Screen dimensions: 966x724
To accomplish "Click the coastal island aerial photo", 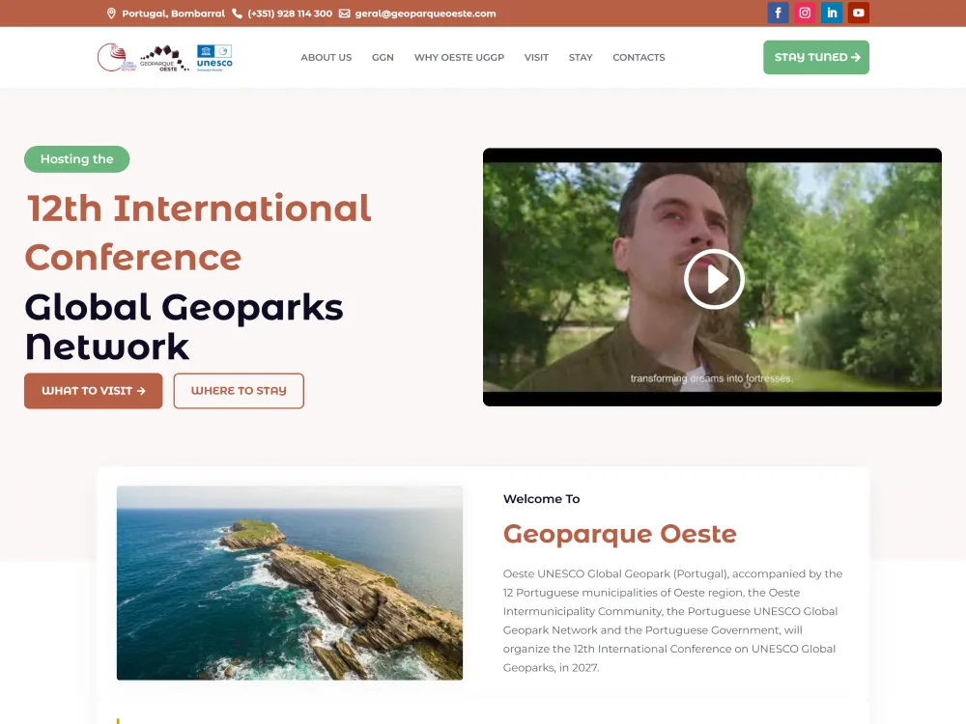I will (x=289, y=582).
